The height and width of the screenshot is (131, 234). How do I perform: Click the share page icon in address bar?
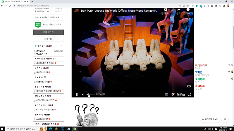[x=184, y=6]
